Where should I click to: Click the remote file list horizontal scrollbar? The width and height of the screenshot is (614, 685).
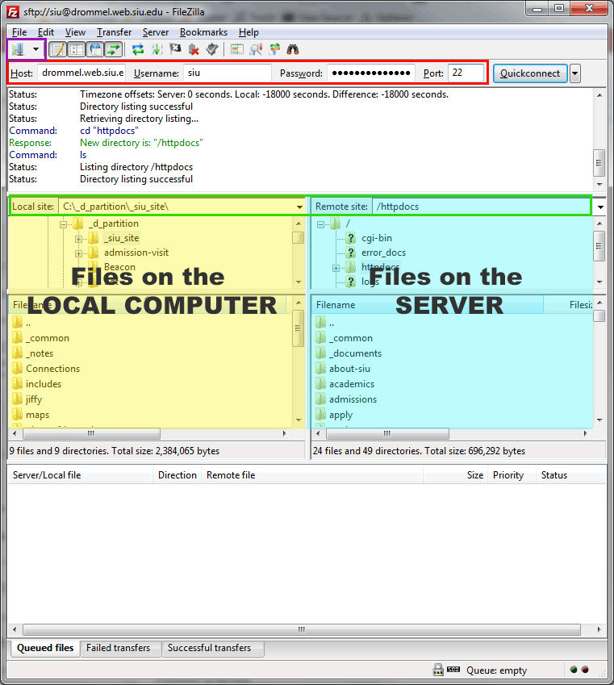pos(387,434)
